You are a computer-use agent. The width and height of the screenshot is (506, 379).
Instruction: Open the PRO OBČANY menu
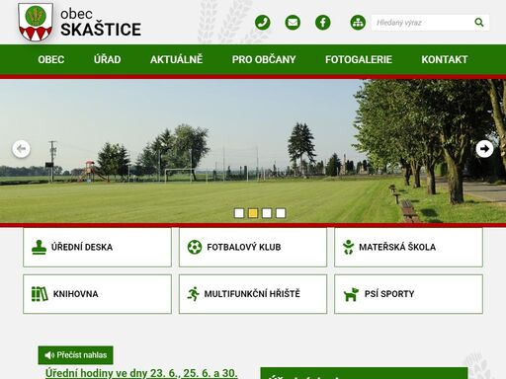tap(264, 59)
